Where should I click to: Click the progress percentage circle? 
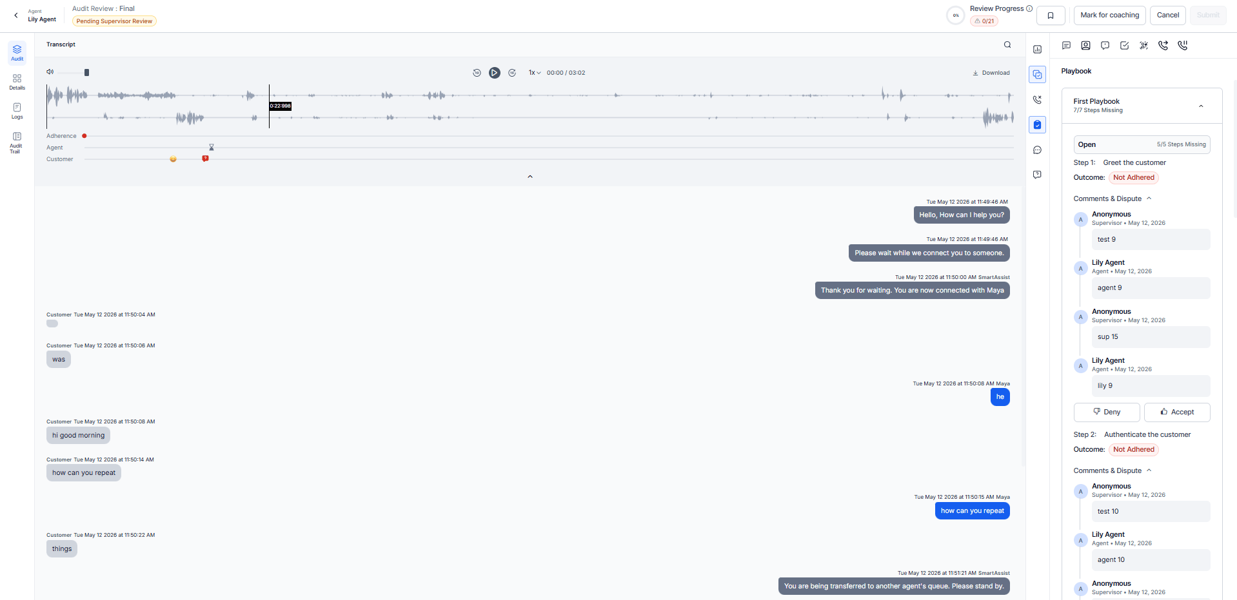[x=955, y=15]
